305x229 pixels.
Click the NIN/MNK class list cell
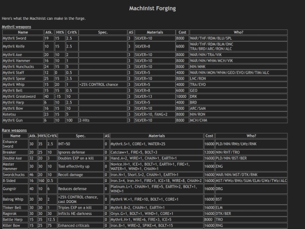point(238,67)
